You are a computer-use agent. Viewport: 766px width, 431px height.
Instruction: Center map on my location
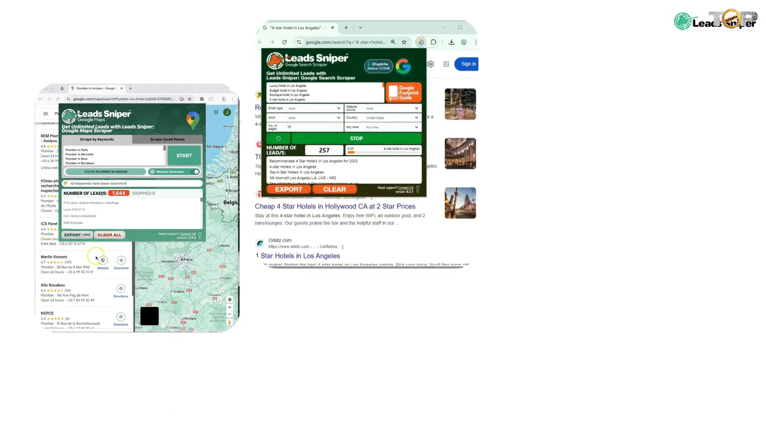[x=229, y=300]
